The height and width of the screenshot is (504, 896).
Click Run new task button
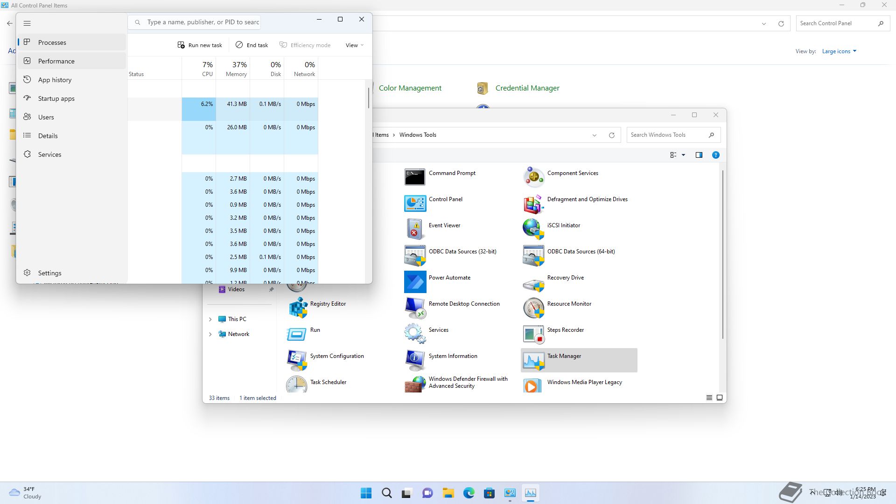click(x=200, y=45)
